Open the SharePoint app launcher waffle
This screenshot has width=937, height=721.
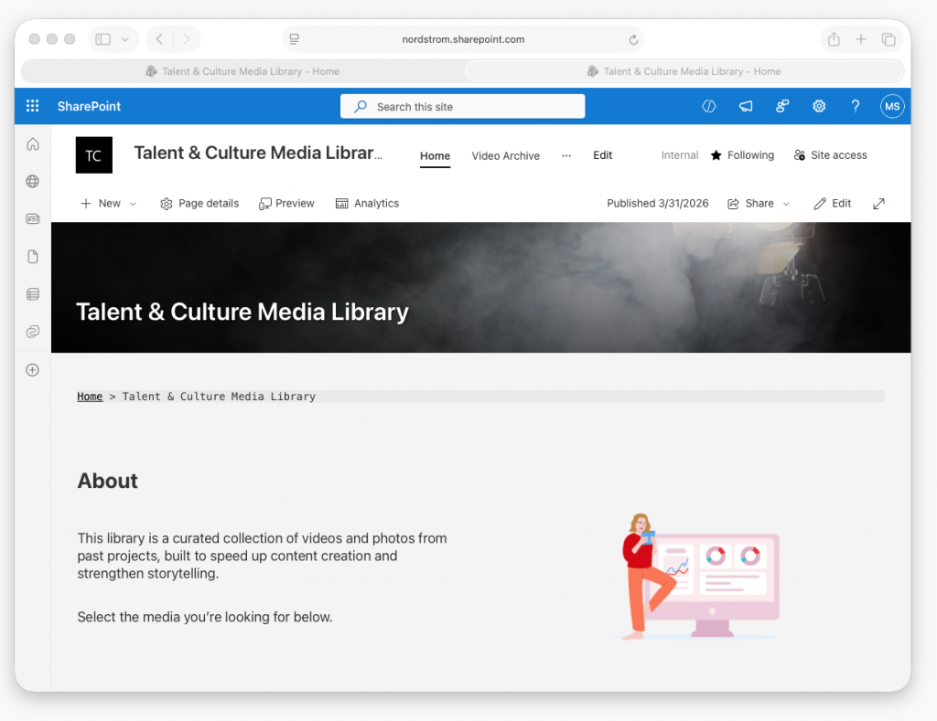coord(33,106)
